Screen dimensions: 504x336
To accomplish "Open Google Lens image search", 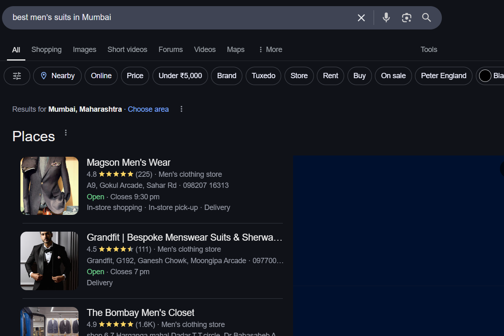I will (406, 18).
